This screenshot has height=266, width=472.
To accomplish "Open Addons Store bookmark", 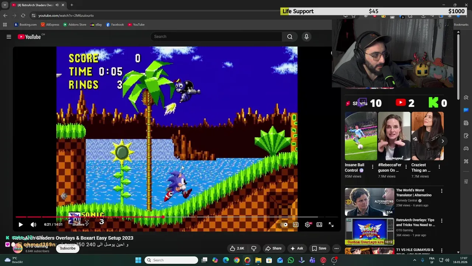I will (x=74, y=25).
